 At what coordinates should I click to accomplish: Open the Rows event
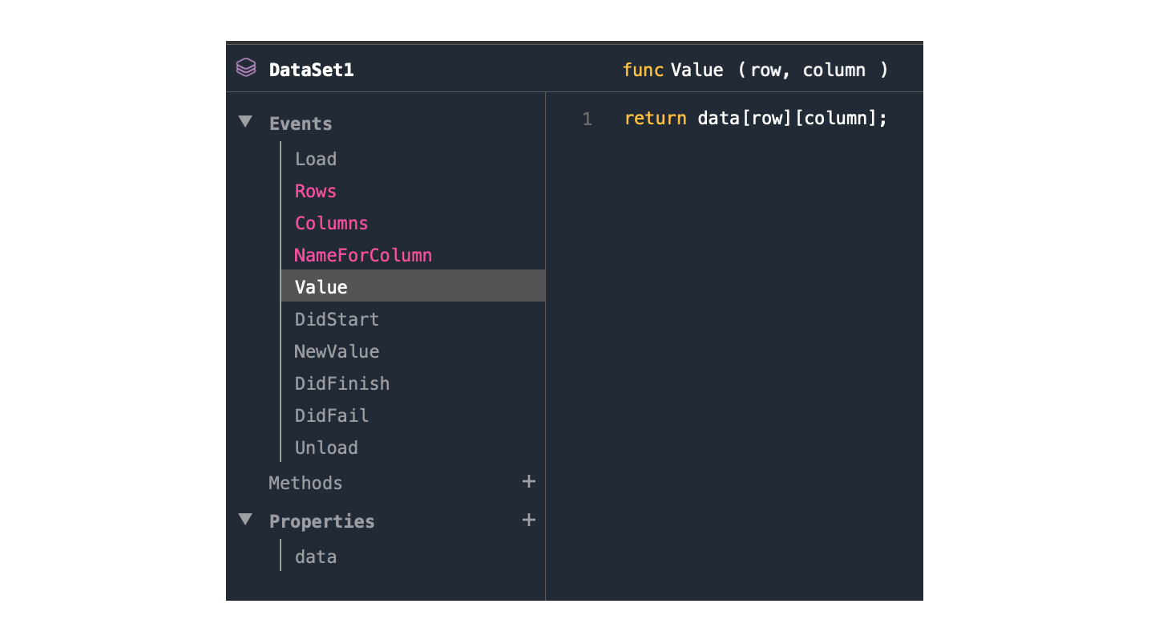pyautogui.click(x=316, y=191)
